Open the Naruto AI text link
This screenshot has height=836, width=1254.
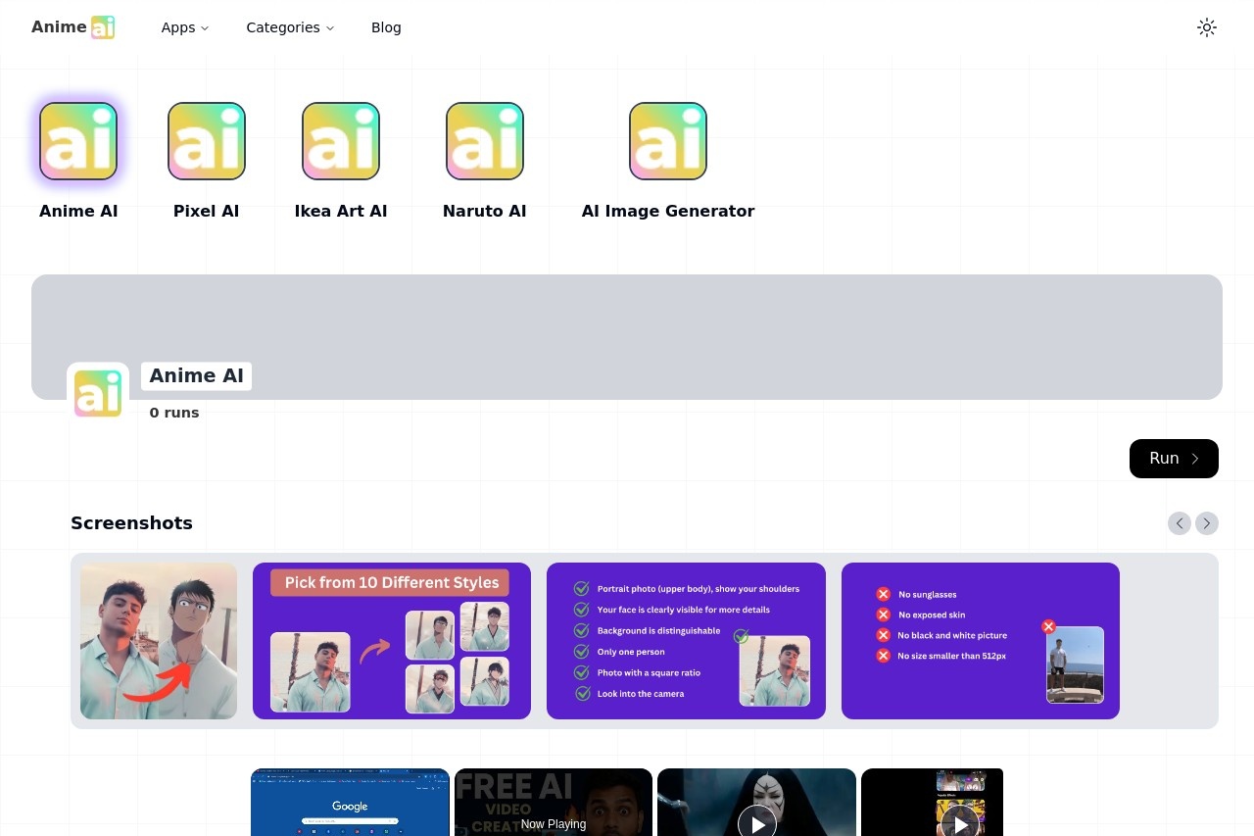point(485,211)
